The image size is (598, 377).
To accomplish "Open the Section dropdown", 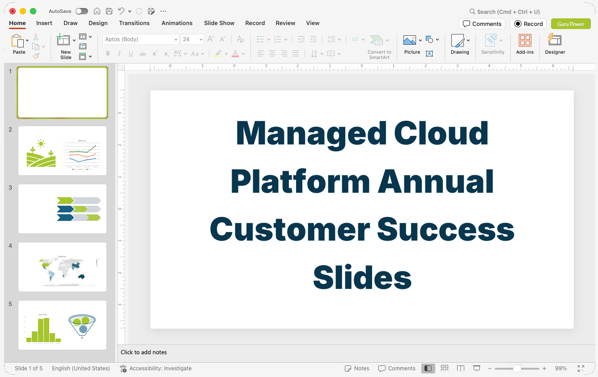I will 85,56.
